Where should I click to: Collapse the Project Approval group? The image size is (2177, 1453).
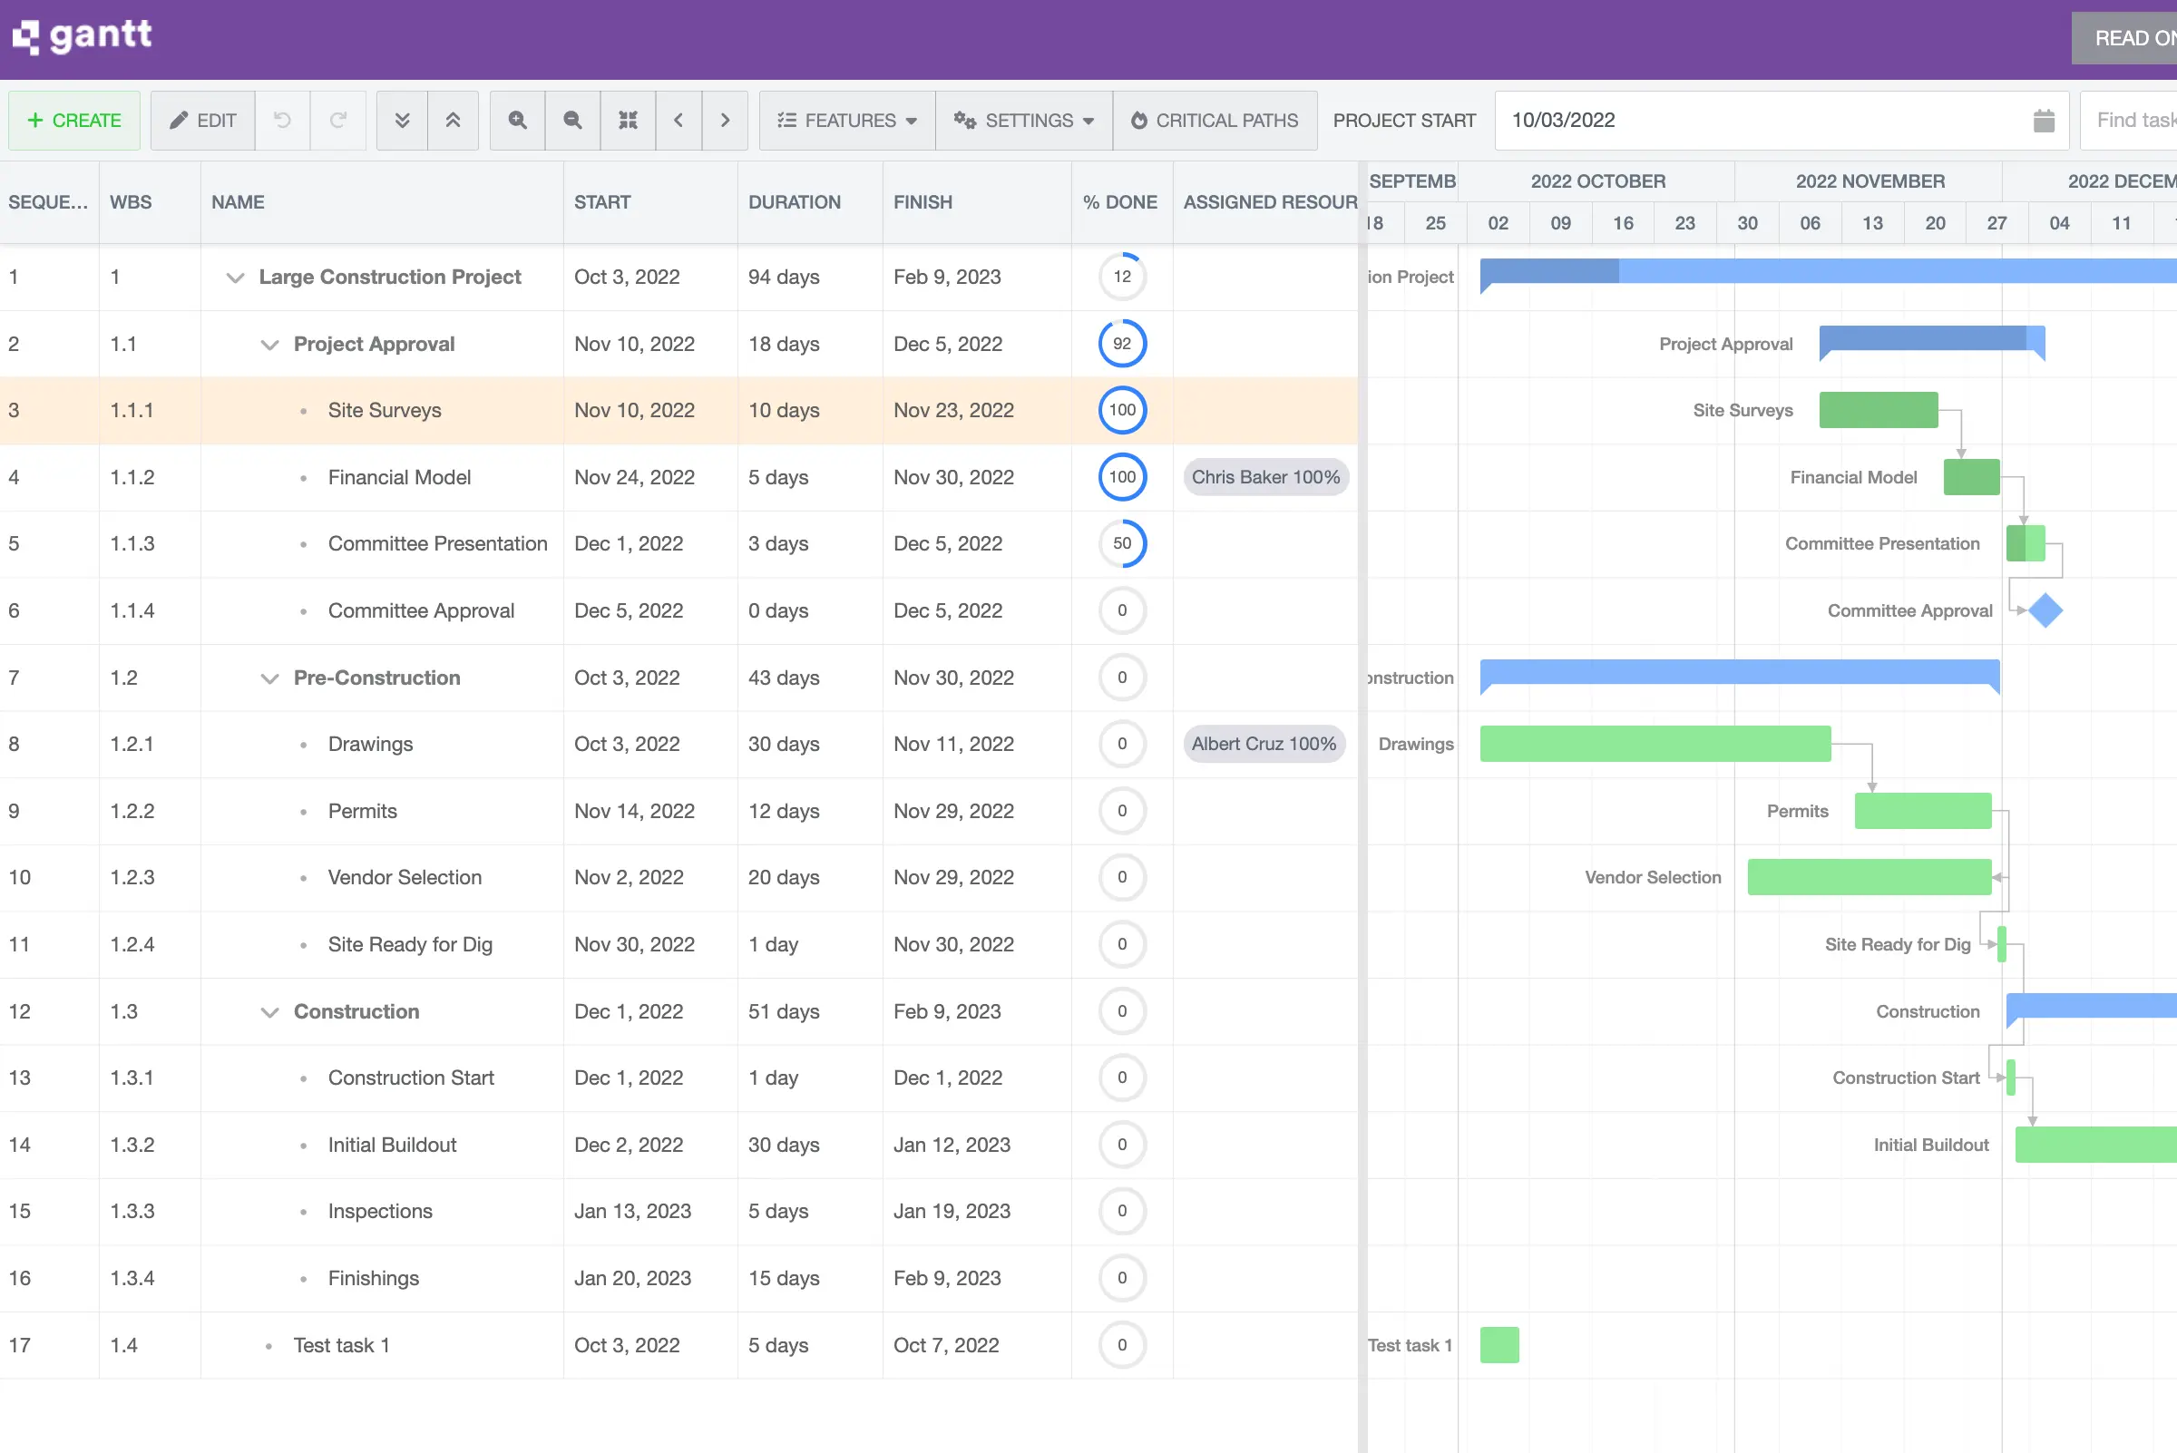[268, 344]
